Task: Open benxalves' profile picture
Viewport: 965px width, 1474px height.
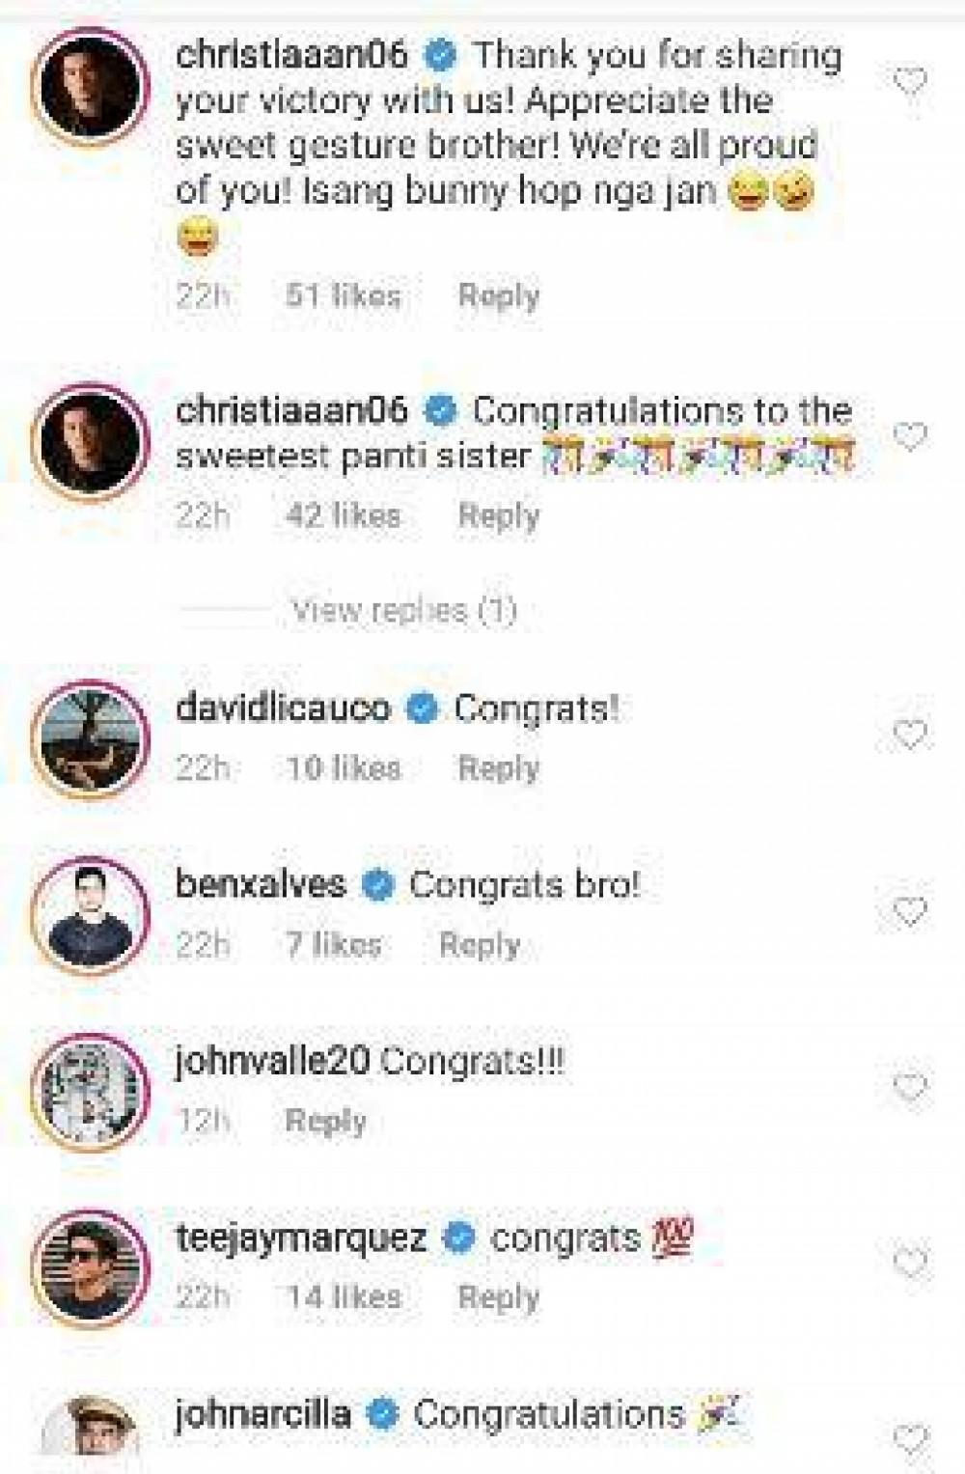Action: click(91, 914)
